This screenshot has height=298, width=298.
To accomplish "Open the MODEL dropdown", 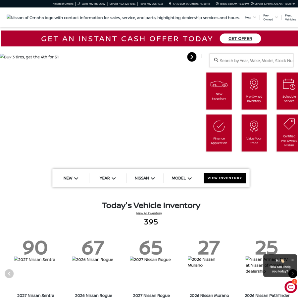I will pyautogui.click(x=181, y=178).
